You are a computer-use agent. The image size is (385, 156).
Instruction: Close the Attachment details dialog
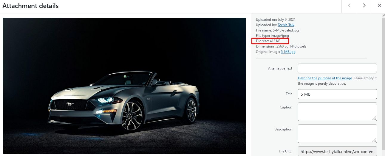click(x=379, y=6)
